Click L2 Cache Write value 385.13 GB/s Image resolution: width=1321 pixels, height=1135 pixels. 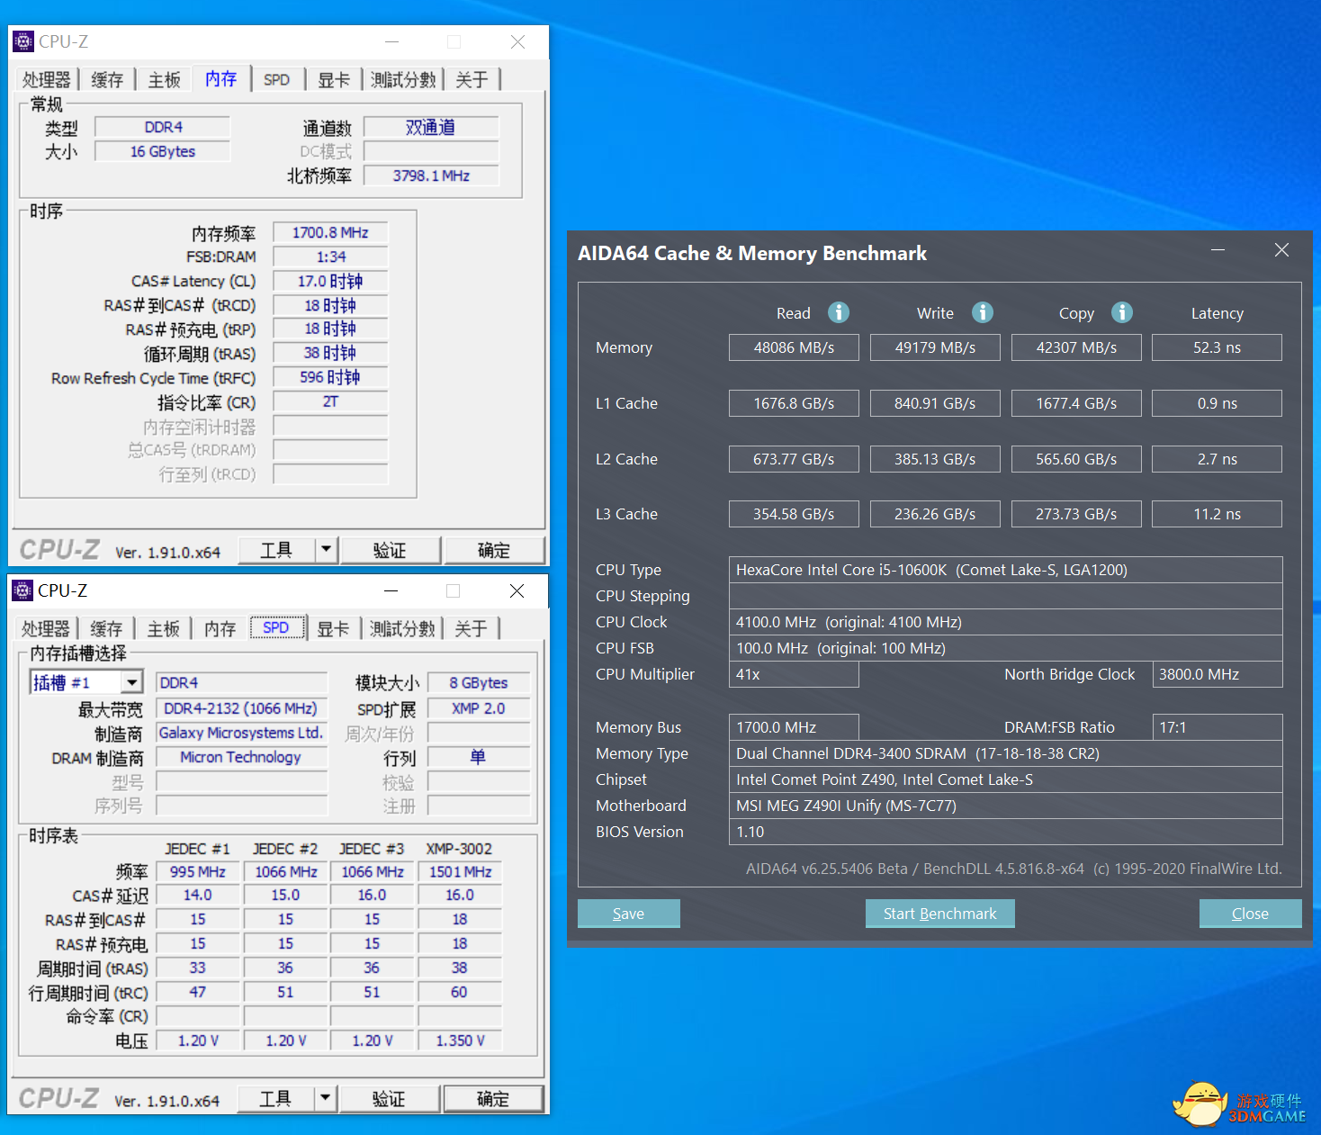(935, 459)
